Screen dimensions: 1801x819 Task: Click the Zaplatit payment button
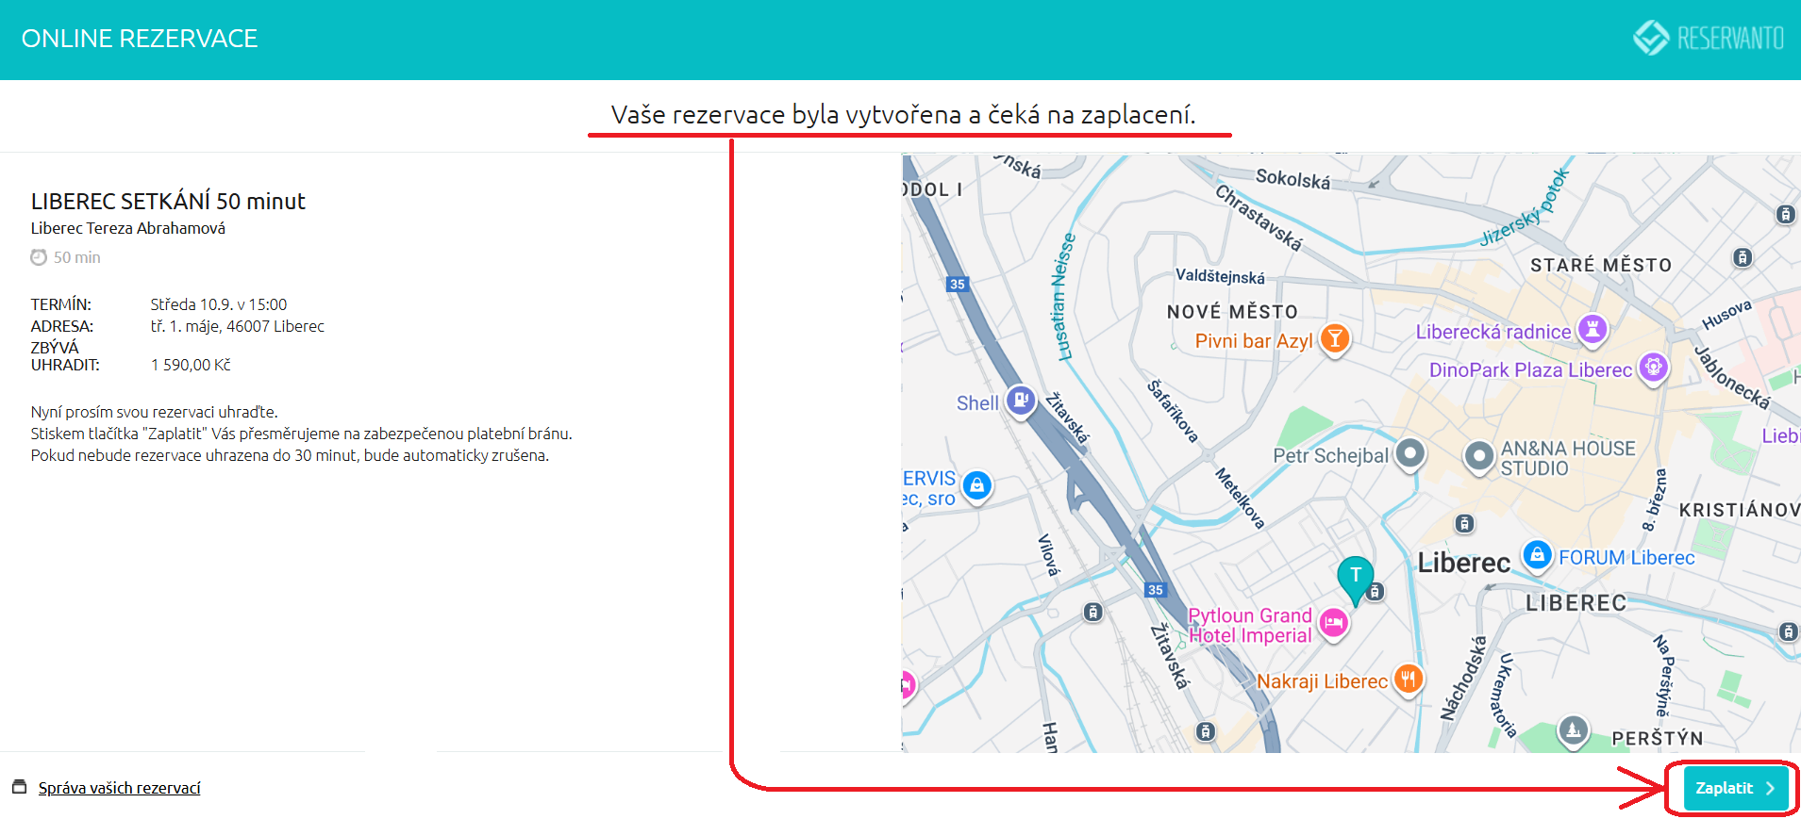point(1734,788)
